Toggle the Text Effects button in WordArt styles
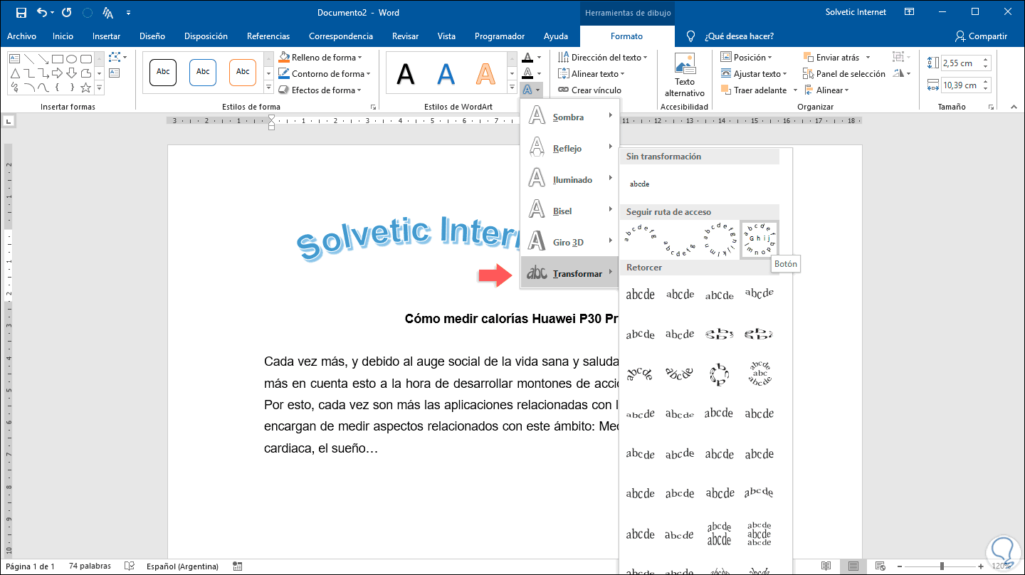Screen dimensions: 1025x575 coord(531,90)
